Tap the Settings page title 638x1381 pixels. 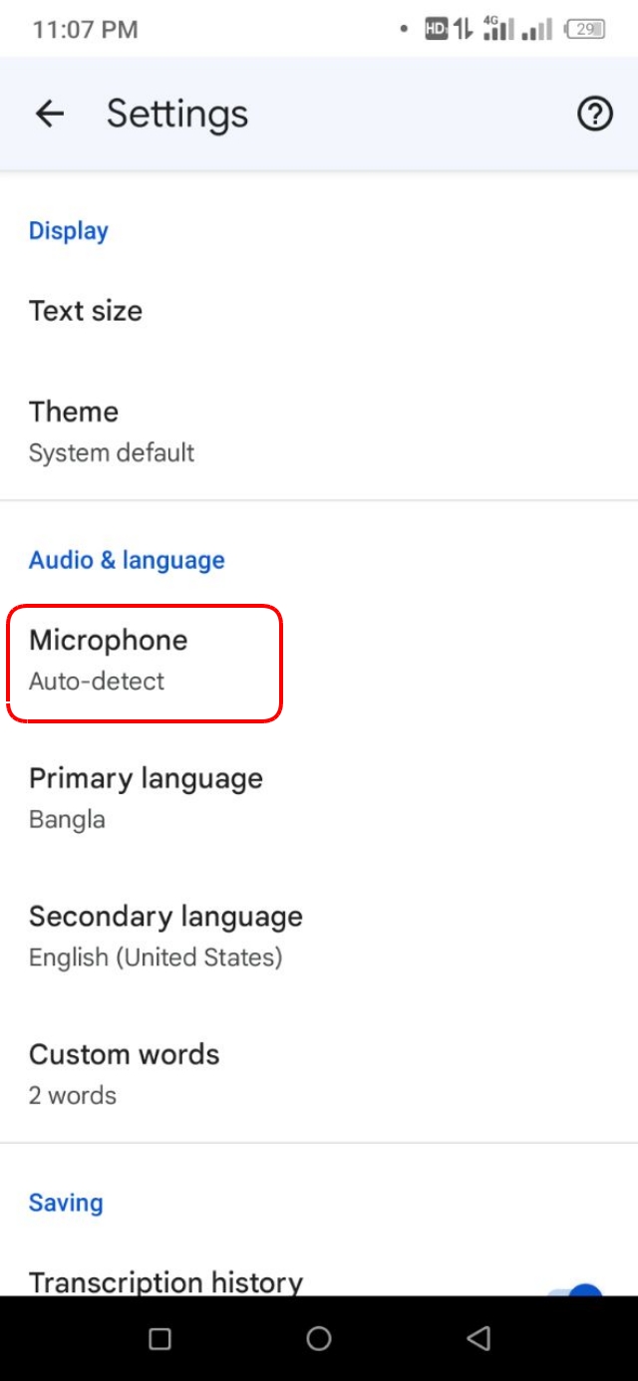click(x=177, y=114)
